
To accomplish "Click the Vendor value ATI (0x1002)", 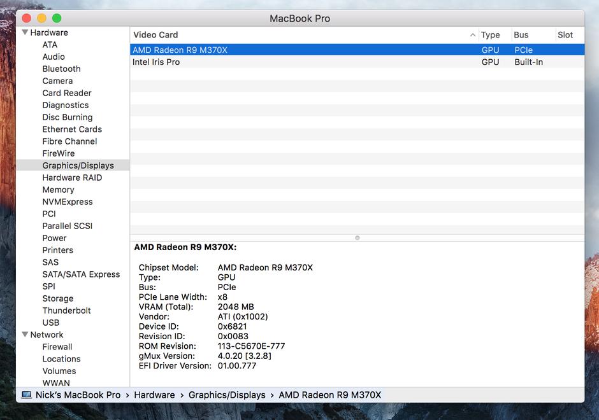I will 243,317.
